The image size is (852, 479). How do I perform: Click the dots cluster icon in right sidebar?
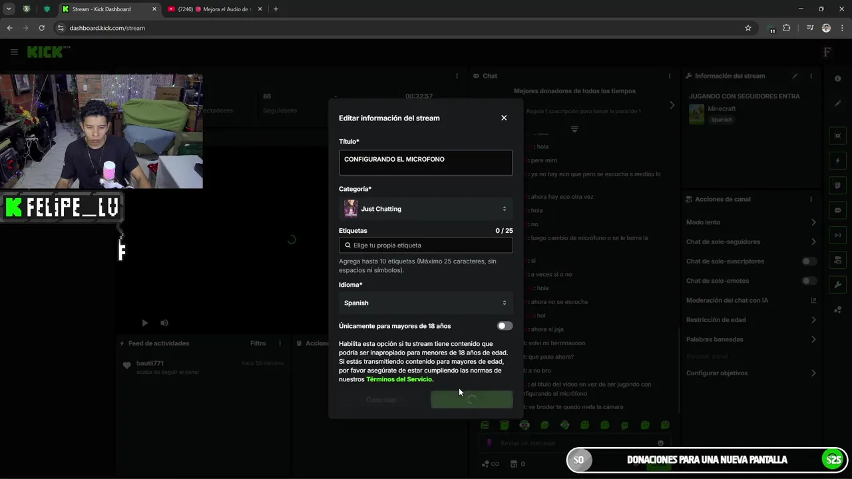[838, 310]
